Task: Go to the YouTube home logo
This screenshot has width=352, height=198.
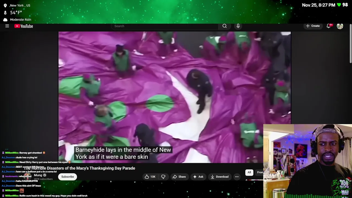Action: point(24,26)
